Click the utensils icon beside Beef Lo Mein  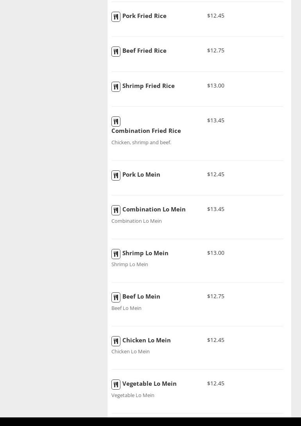[x=116, y=297]
